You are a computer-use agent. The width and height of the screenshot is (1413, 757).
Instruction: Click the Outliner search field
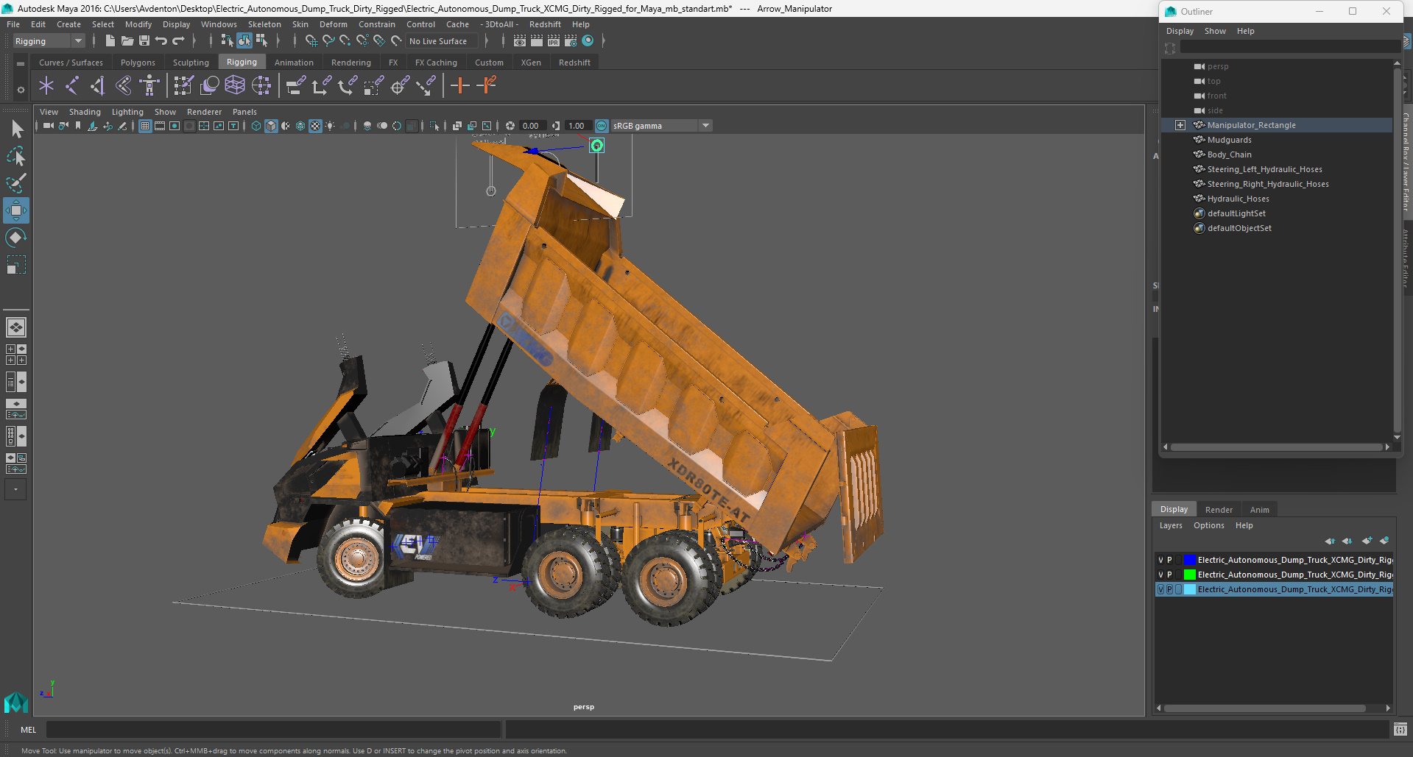tap(1289, 47)
